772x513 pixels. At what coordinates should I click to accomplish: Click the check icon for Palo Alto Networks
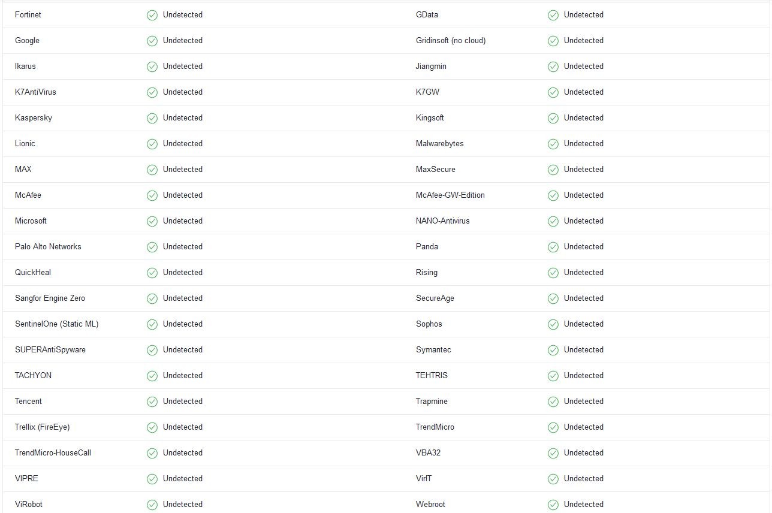[x=152, y=247]
